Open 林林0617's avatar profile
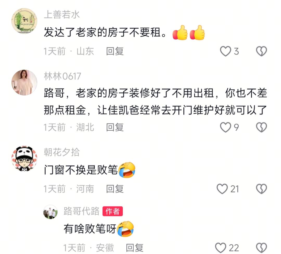This screenshot has height=254, width=281. pyautogui.click(x=24, y=83)
